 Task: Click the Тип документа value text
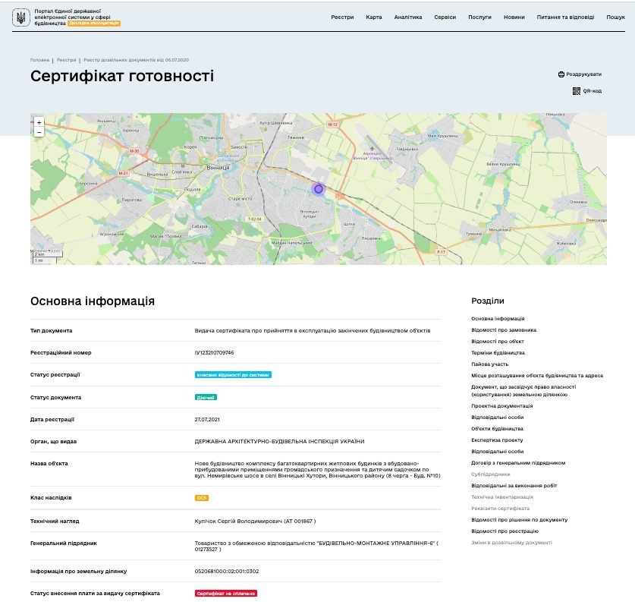click(x=313, y=330)
